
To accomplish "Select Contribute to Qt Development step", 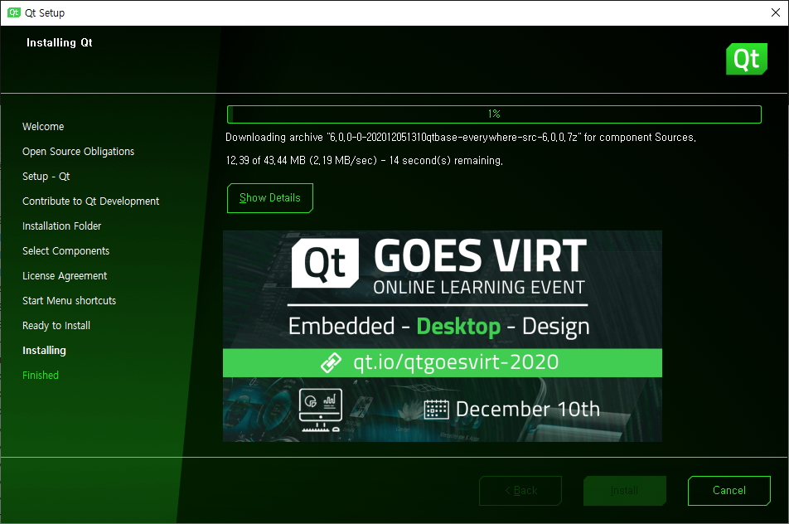I will point(90,201).
